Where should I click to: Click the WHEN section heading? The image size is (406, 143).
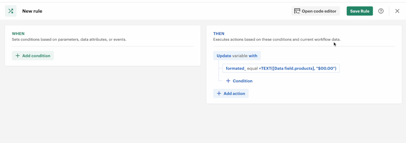[x=18, y=34]
